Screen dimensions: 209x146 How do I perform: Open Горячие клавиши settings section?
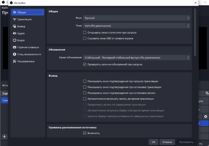pos(28,47)
